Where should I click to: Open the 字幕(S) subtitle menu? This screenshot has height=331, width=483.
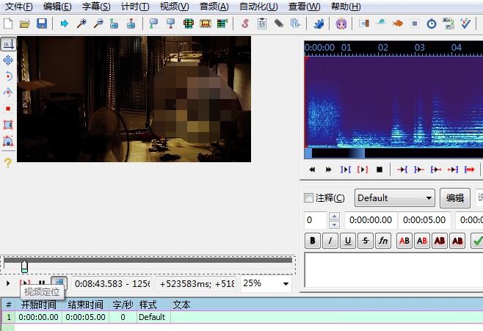(95, 7)
